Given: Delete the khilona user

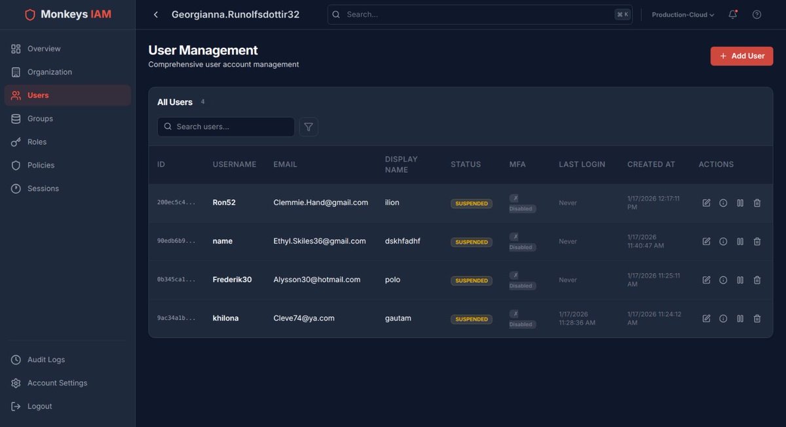Looking at the screenshot, I should click(x=757, y=319).
